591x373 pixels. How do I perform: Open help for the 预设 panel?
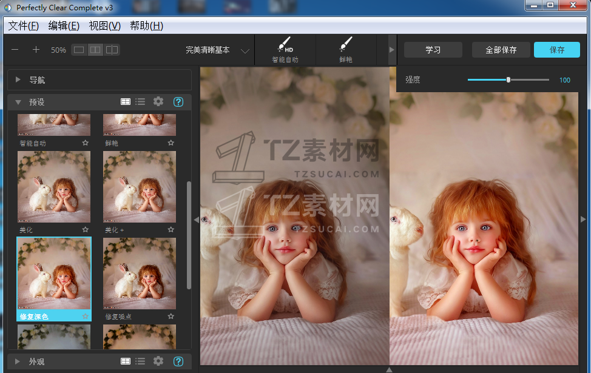click(178, 102)
